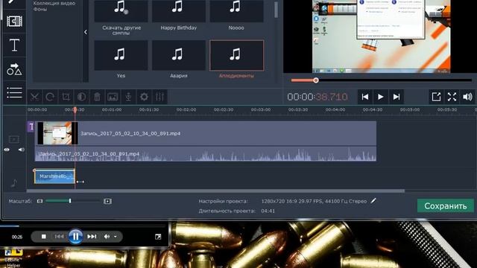Open the Titles (T) tab
Viewport: 477px width, 268px height.
[x=14, y=45]
